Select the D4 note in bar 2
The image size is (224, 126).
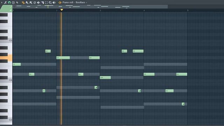point(81,74)
